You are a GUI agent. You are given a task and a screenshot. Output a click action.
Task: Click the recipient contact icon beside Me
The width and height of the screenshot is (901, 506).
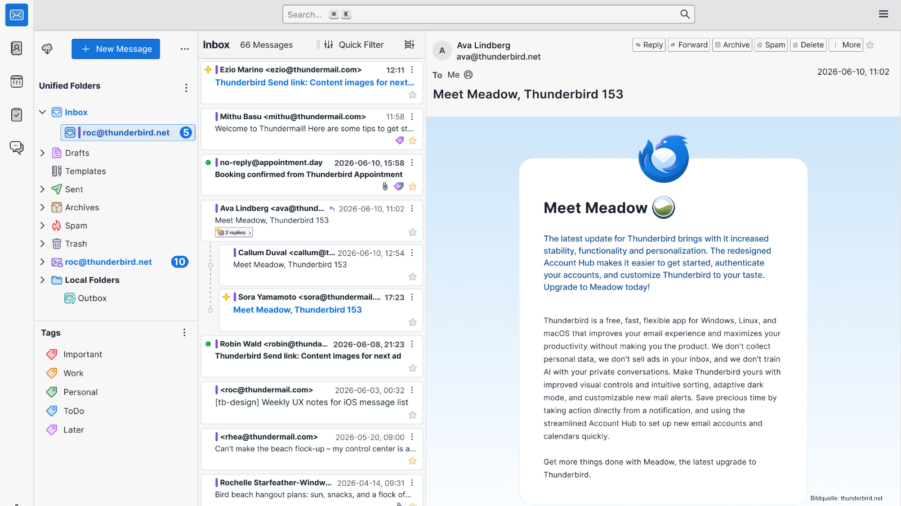click(x=469, y=75)
